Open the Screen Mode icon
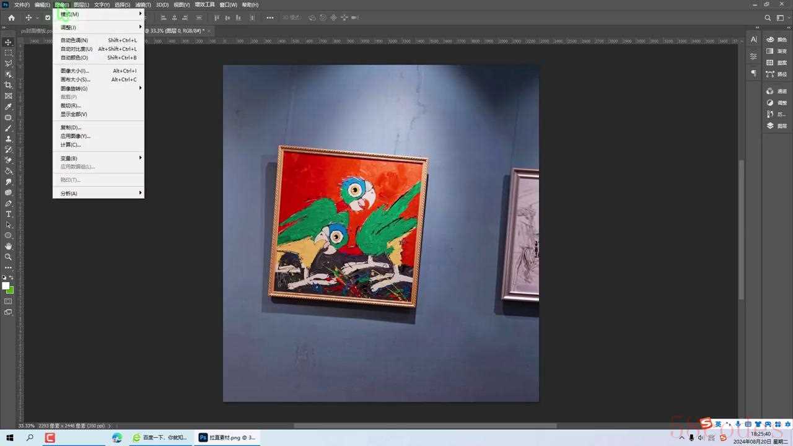 [8, 312]
